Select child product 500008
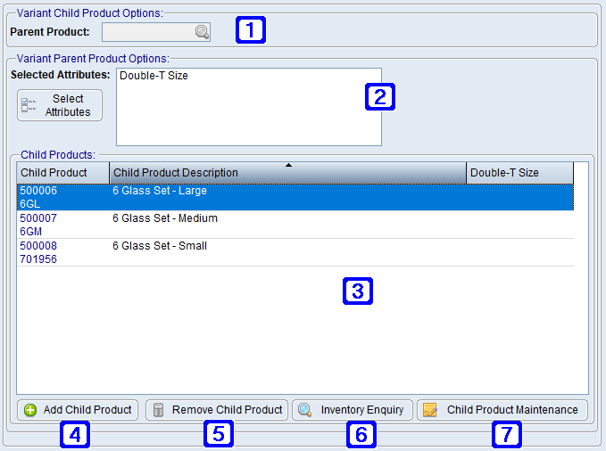 (38, 246)
